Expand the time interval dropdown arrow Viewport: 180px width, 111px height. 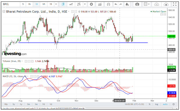(x=56, y=4)
